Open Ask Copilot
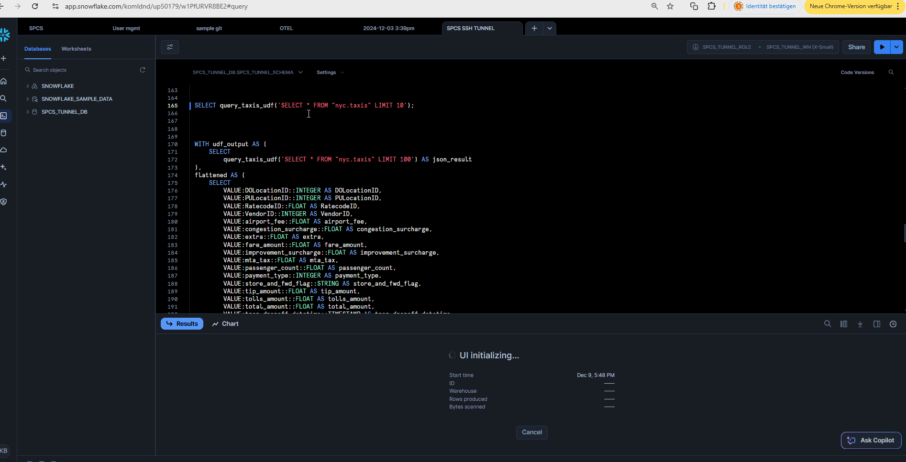 point(871,440)
